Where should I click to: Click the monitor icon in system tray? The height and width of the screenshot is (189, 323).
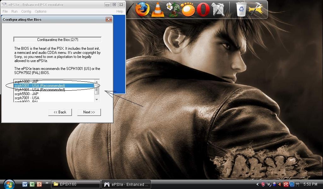(297, 184)
